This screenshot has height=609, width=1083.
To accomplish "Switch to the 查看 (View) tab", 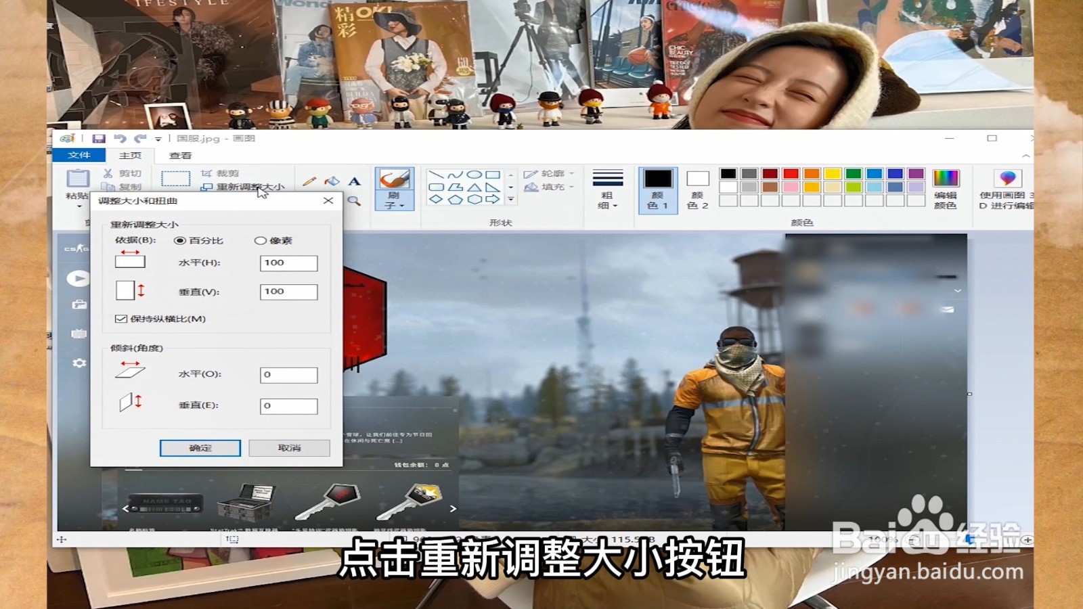I will (x=180, y=156).
